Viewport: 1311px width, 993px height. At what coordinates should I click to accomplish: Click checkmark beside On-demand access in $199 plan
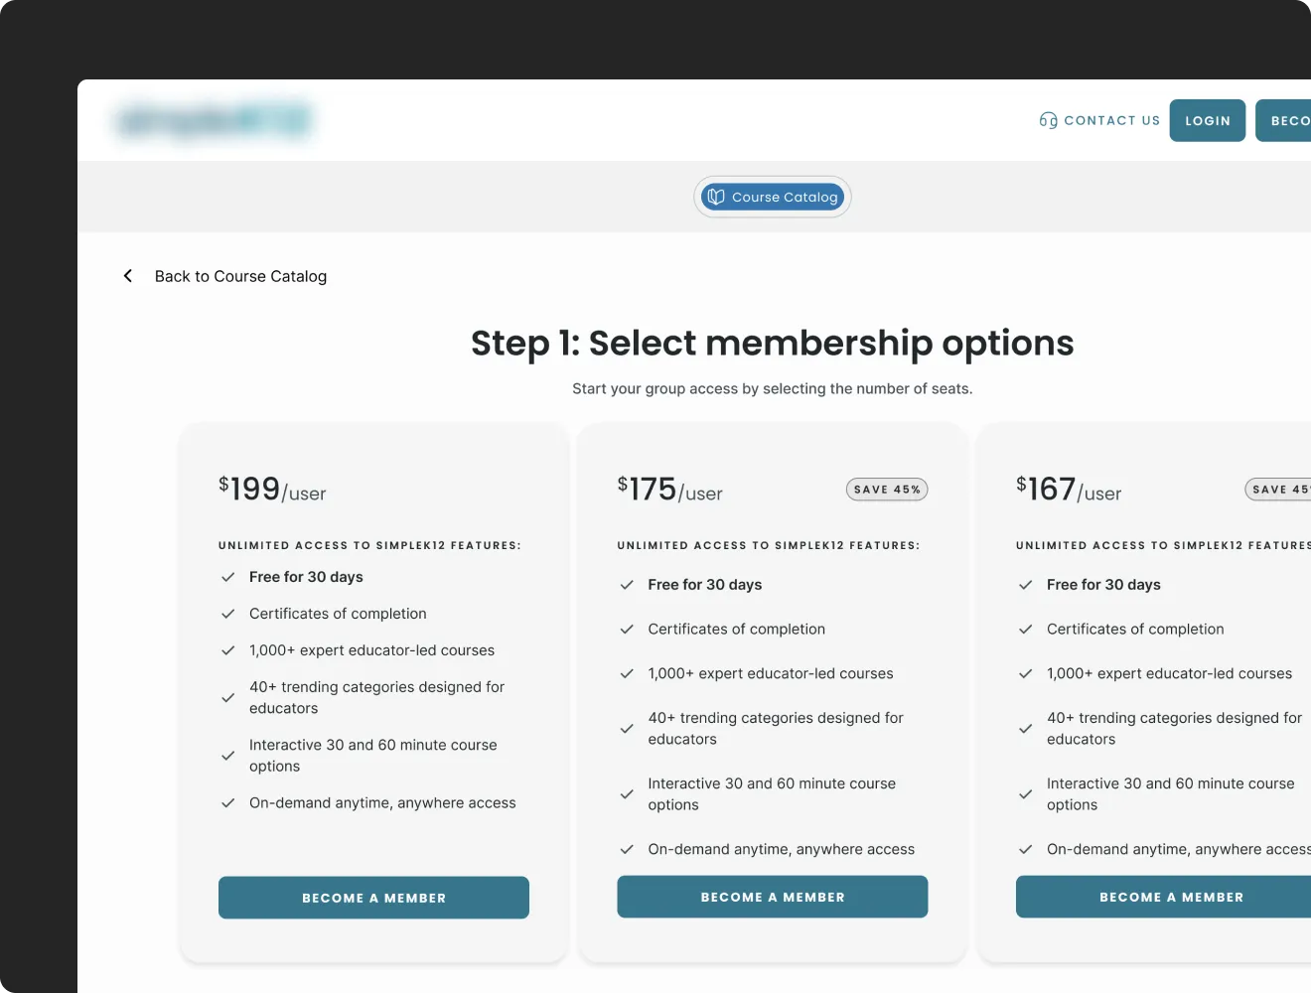point(227,803)
